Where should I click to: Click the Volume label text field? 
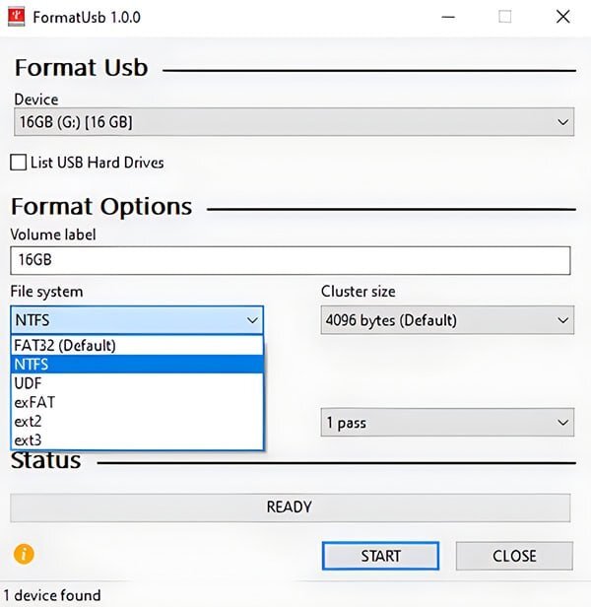(x=291, y=261)
